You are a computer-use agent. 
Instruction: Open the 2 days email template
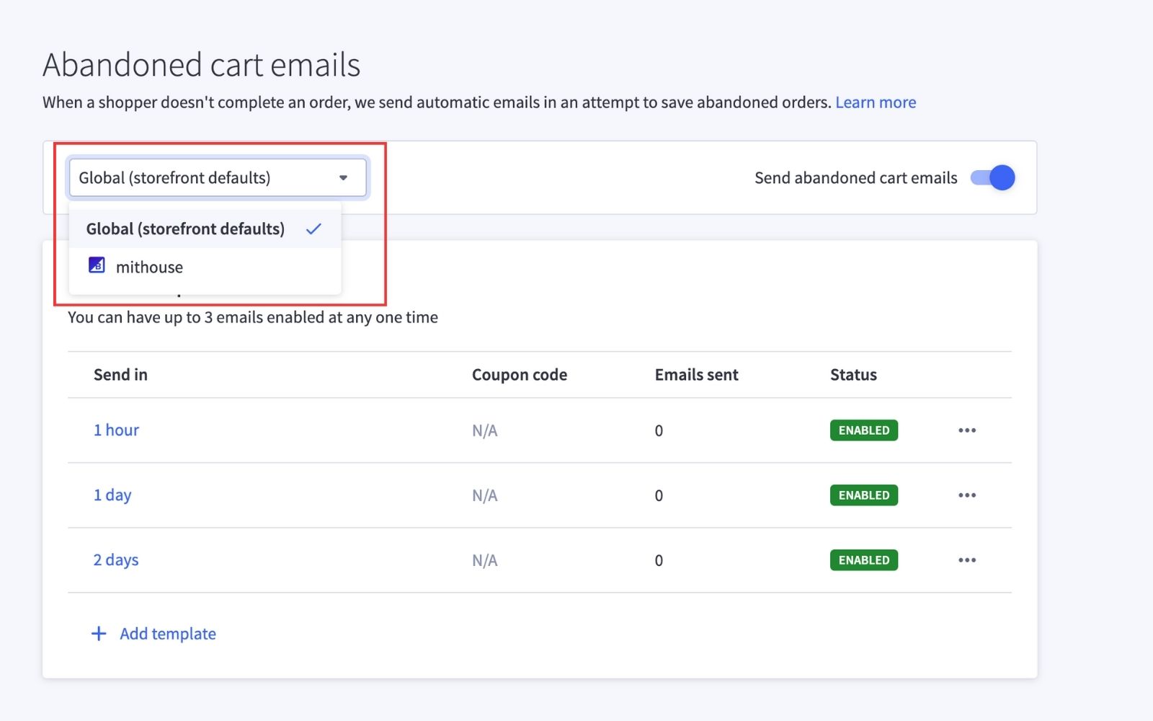pyautogui.click(x=116, y=560)
